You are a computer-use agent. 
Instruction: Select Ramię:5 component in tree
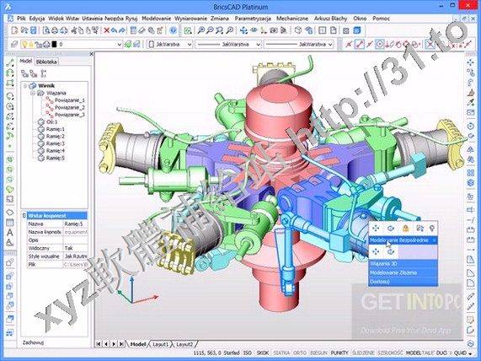[56, 158]
